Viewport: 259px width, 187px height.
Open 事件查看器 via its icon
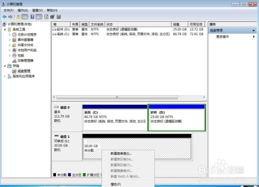(x=15, y=40)
